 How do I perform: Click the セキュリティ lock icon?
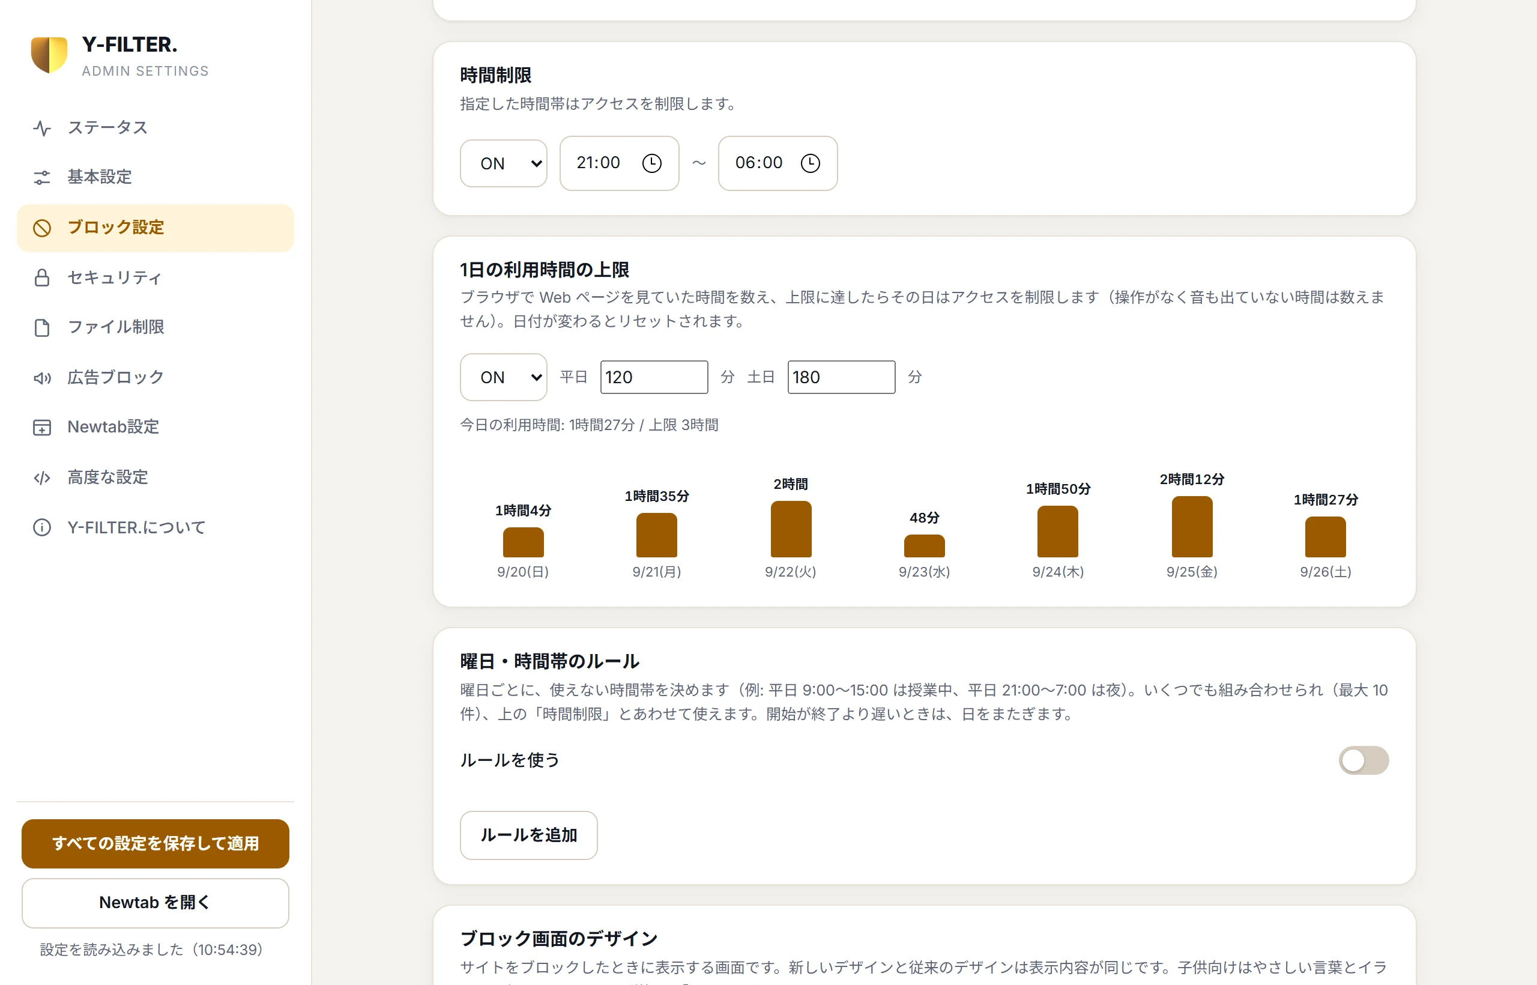pyautogui.click(x=42, y=277)
